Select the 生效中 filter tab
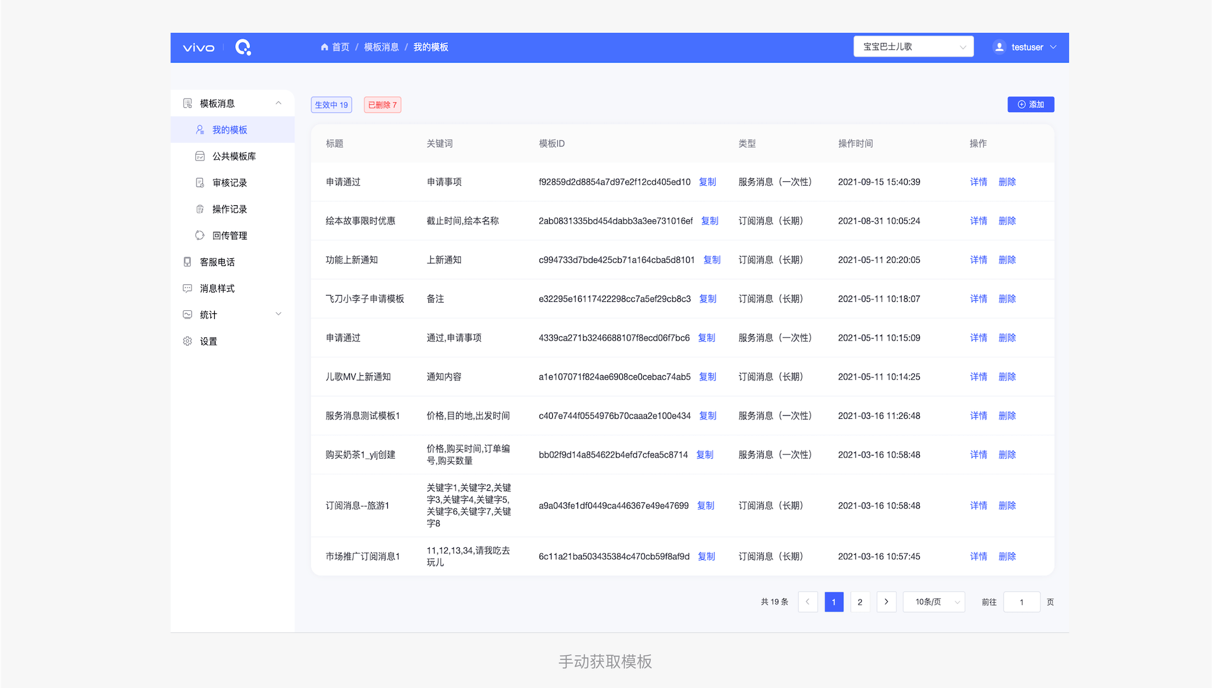The height and width of the screenshot is (688, 1213). (x=331, y=104)
